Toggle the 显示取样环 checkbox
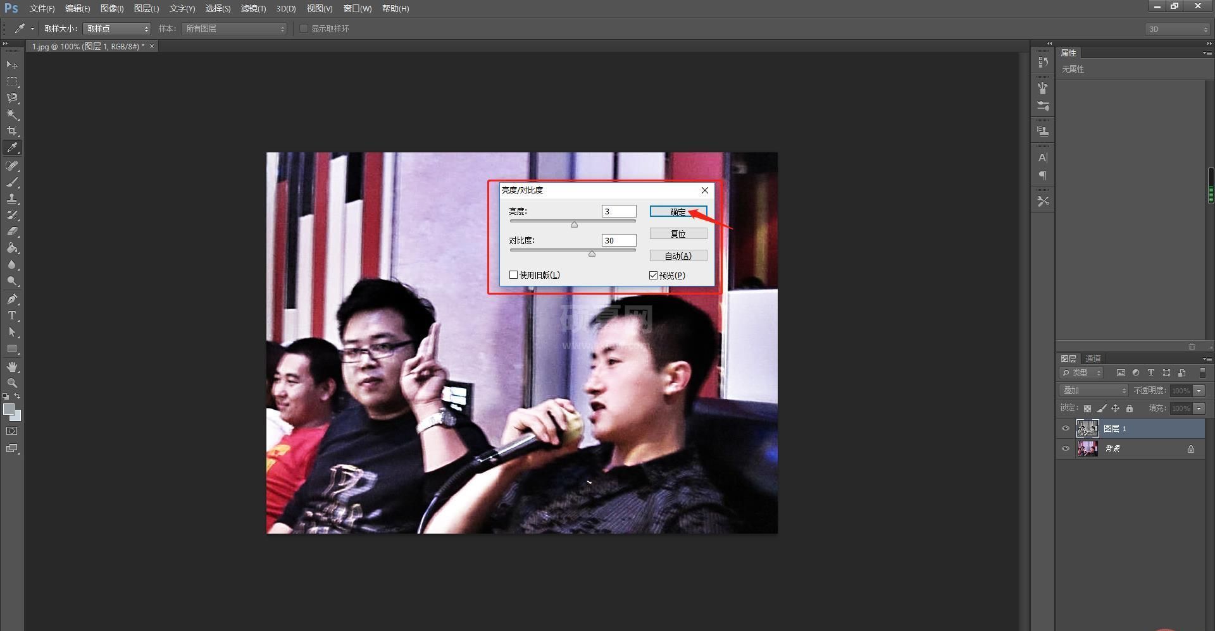Image resolution: width=1215 pixels, height=631 pixels. [304, 28]
